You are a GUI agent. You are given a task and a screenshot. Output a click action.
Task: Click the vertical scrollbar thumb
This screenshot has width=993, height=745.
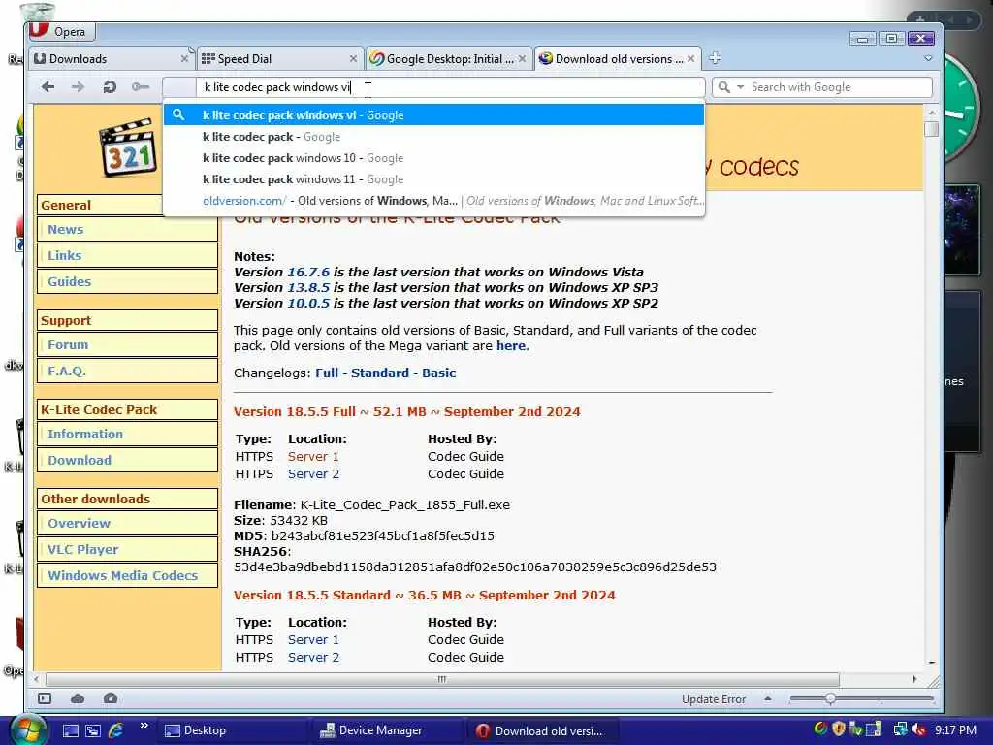click(x=931, y=129)
